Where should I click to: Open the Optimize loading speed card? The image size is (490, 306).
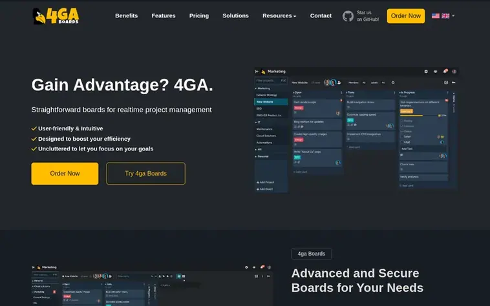pyautogui.click(x=370, y=120)
